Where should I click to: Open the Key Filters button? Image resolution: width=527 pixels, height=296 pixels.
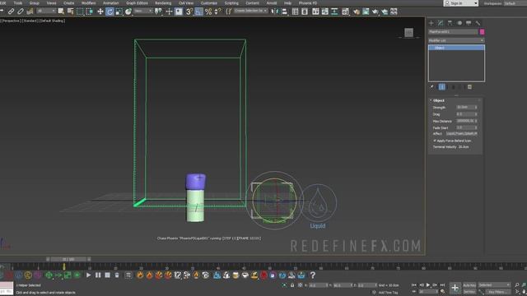pos(498,292)
